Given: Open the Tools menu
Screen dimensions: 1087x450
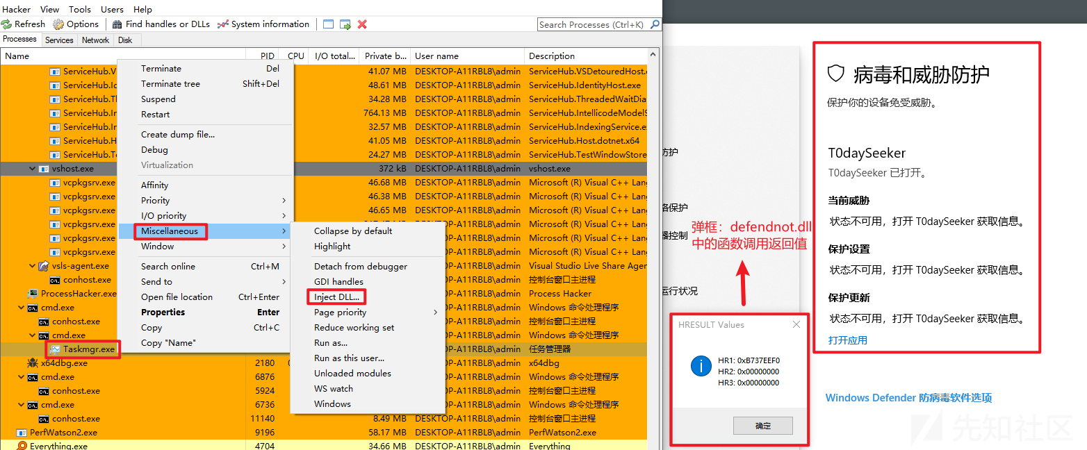Looking at the screenshot, I should pos(80,9).
